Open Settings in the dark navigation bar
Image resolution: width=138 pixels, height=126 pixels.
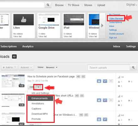pos(131,46)
